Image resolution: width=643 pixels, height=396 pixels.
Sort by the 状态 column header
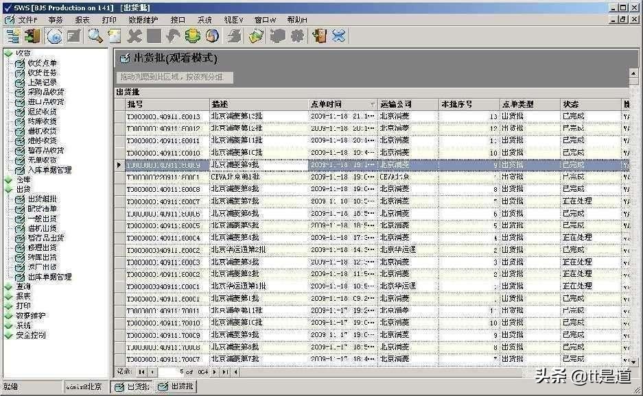tap(591, 104)
